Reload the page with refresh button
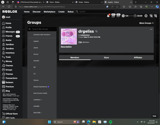Screen dimensions: 160x125 [9, 7]
